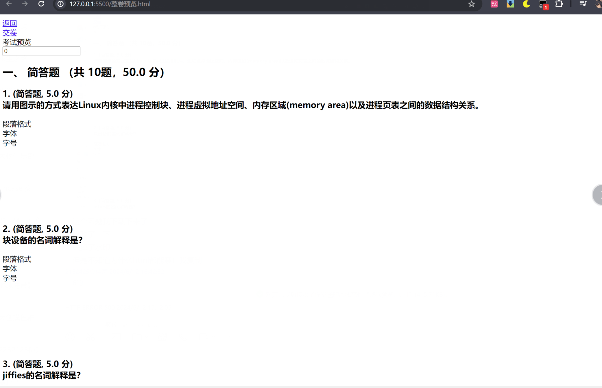Open 字号 option under question 2
The width and height of the screenshot is (602, 388).
coord(10,278)
